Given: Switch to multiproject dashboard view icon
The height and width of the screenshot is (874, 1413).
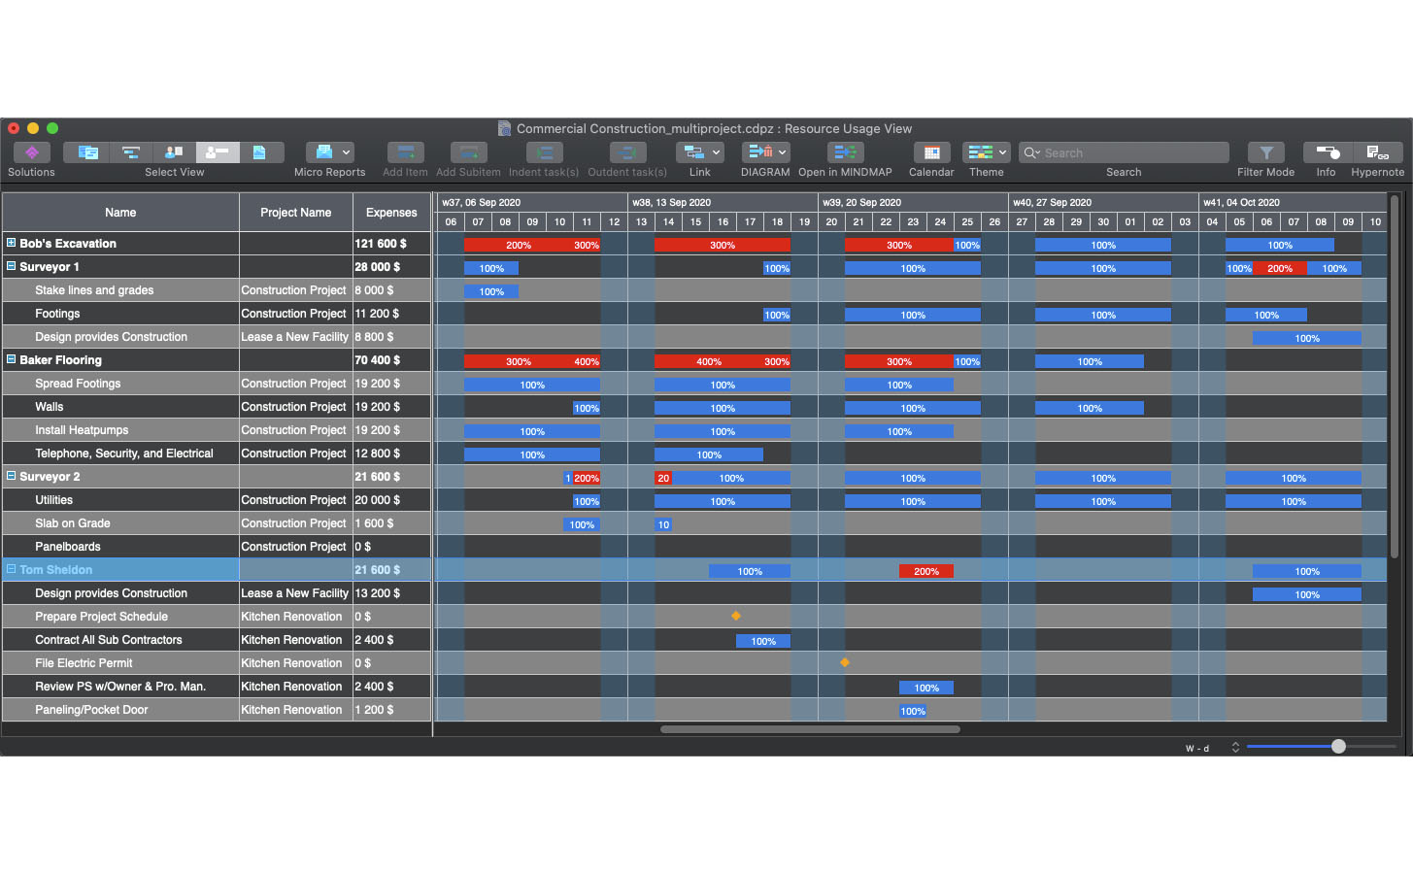Looking at the screenshot, I should coord(87,152).
